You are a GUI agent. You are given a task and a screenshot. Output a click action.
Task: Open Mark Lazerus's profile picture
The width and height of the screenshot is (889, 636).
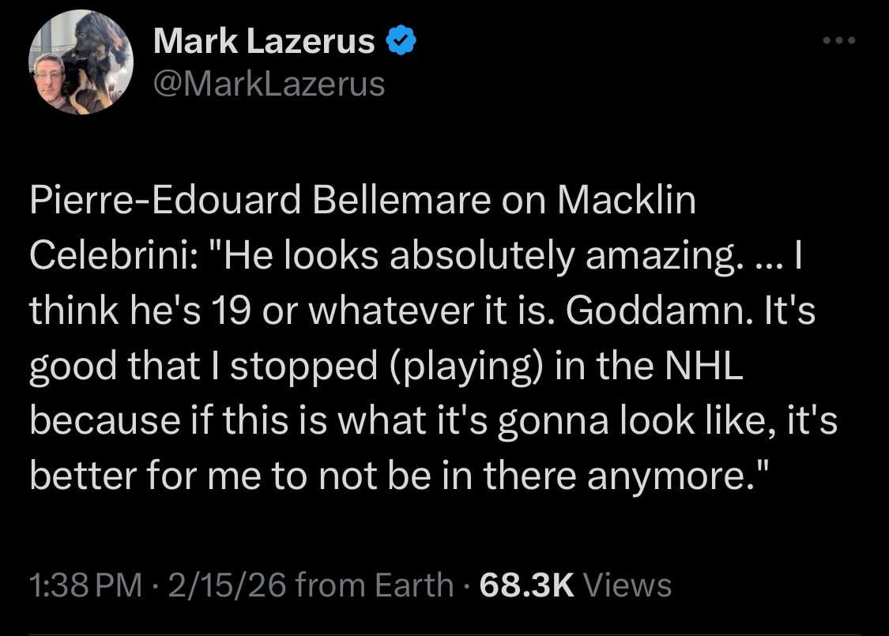(81, 62)
